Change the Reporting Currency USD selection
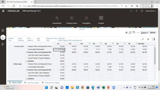Image resolution: width=160 pixels, height=90 pixels. pyautogui.click(x=52, y=39)
